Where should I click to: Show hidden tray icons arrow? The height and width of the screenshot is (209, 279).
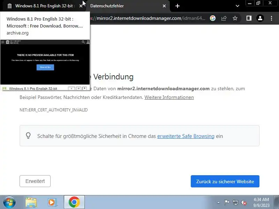point(219,202)
